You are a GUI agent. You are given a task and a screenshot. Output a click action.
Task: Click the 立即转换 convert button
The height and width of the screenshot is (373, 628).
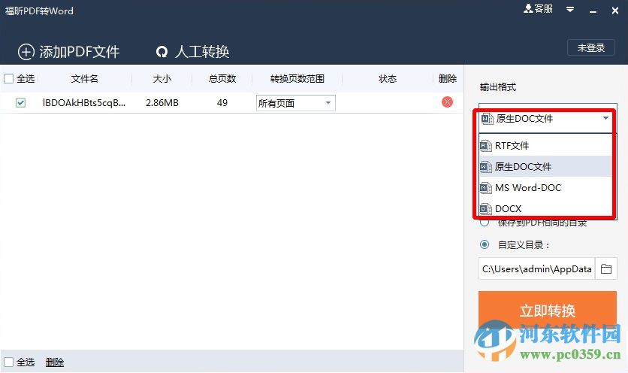[548, 311]
